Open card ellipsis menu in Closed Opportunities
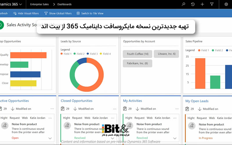Screen dimensions: 232x145 point(113,118)
